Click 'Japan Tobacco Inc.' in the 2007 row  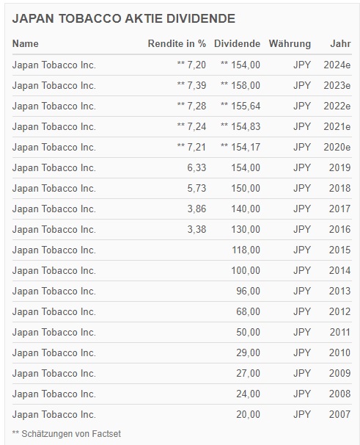pyautogui.click(x=54, y=415)
